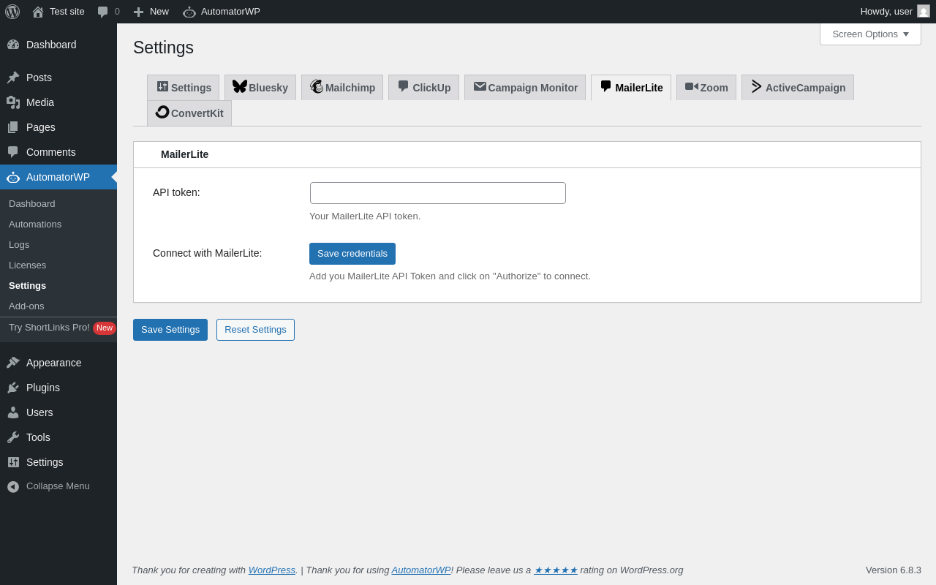Click the red New badge
The height and width of the screenshot is (585, 936).
(x=105, y=328)
